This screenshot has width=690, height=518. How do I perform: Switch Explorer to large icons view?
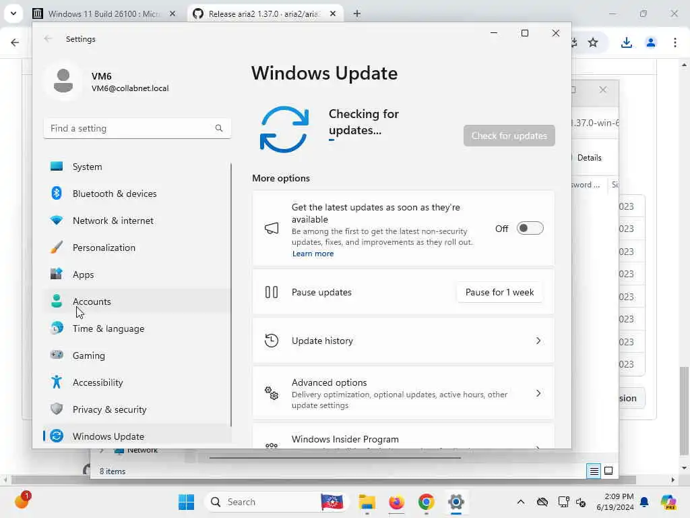tap(608, 471)
